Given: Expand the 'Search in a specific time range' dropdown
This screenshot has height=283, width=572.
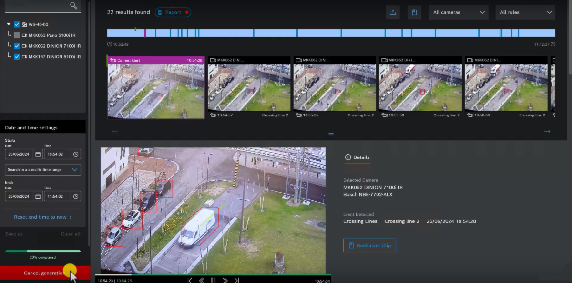Looking at the screenshot, I should click(x=43, y=169).
